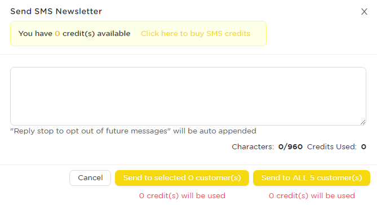Click here to buy SMS credits link
The image size is (377, 205).
tap(196, 33)
